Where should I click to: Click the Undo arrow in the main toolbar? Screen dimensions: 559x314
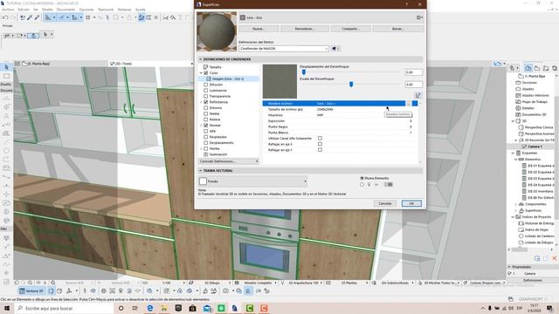click(x=5, y=17)
